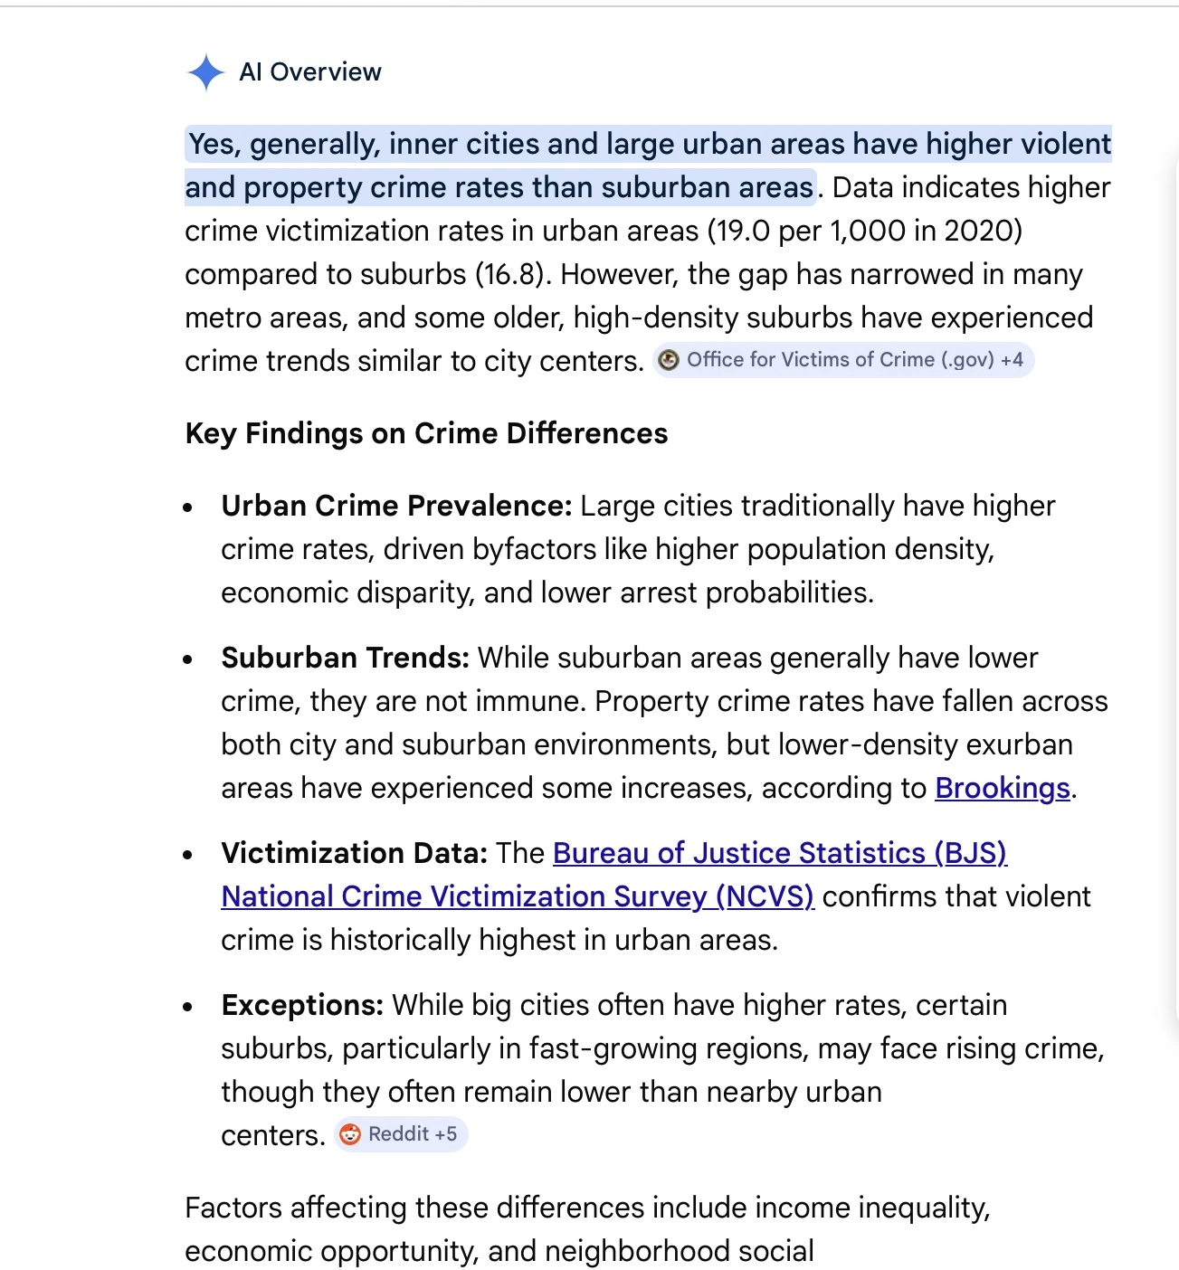Screen dimensions: 1179x1270
Task: Expand the +4 additional sources indicator
Action: 1013,360
